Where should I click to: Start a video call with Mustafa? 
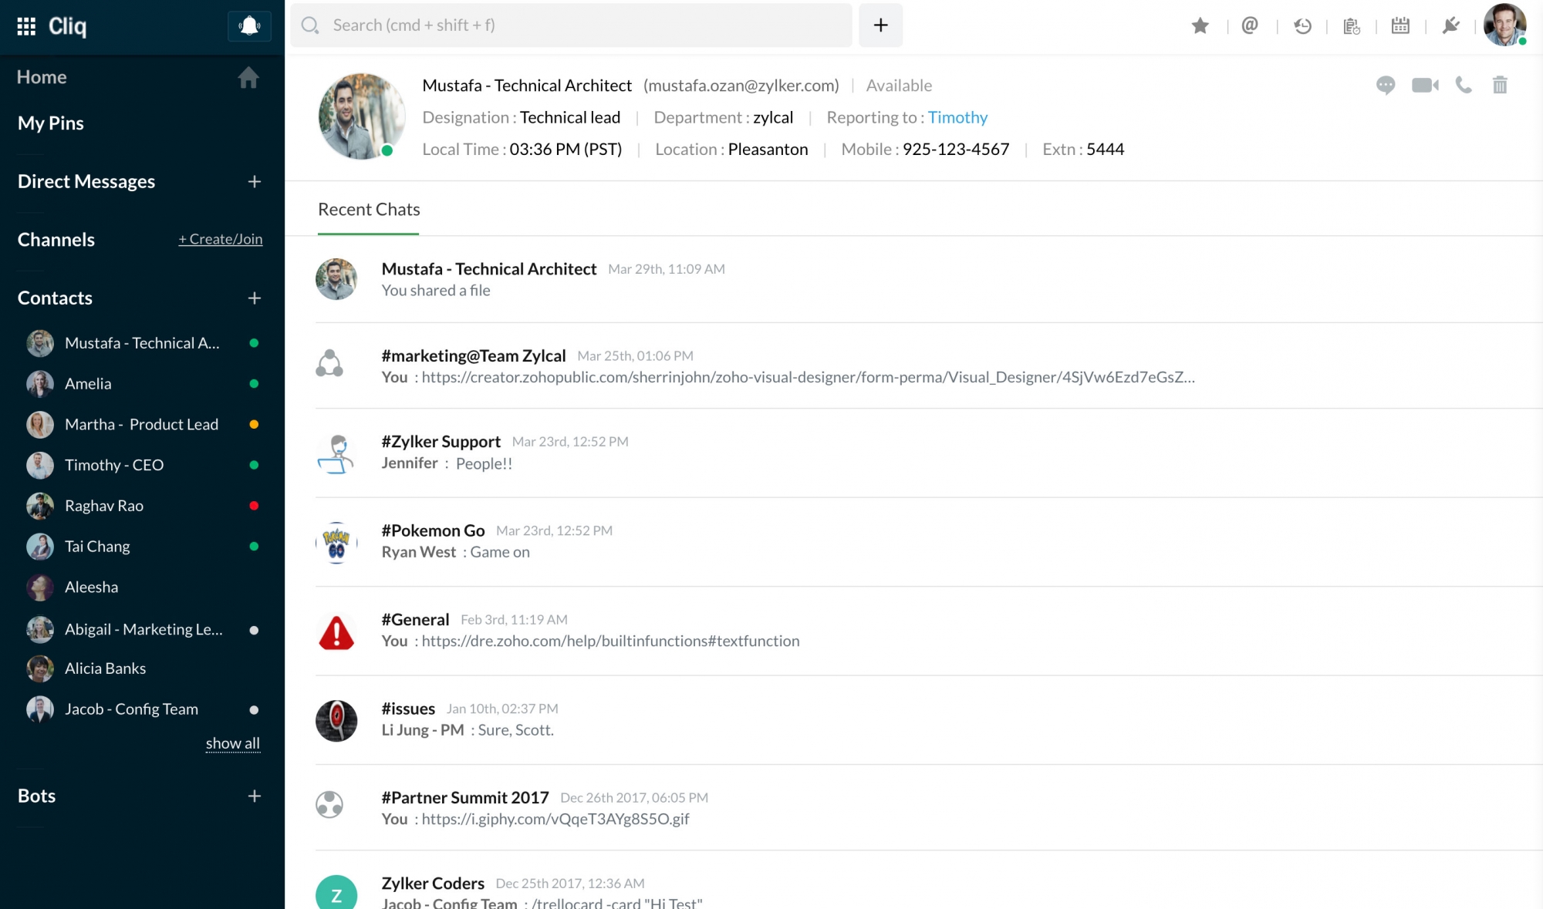(1426, 86)
